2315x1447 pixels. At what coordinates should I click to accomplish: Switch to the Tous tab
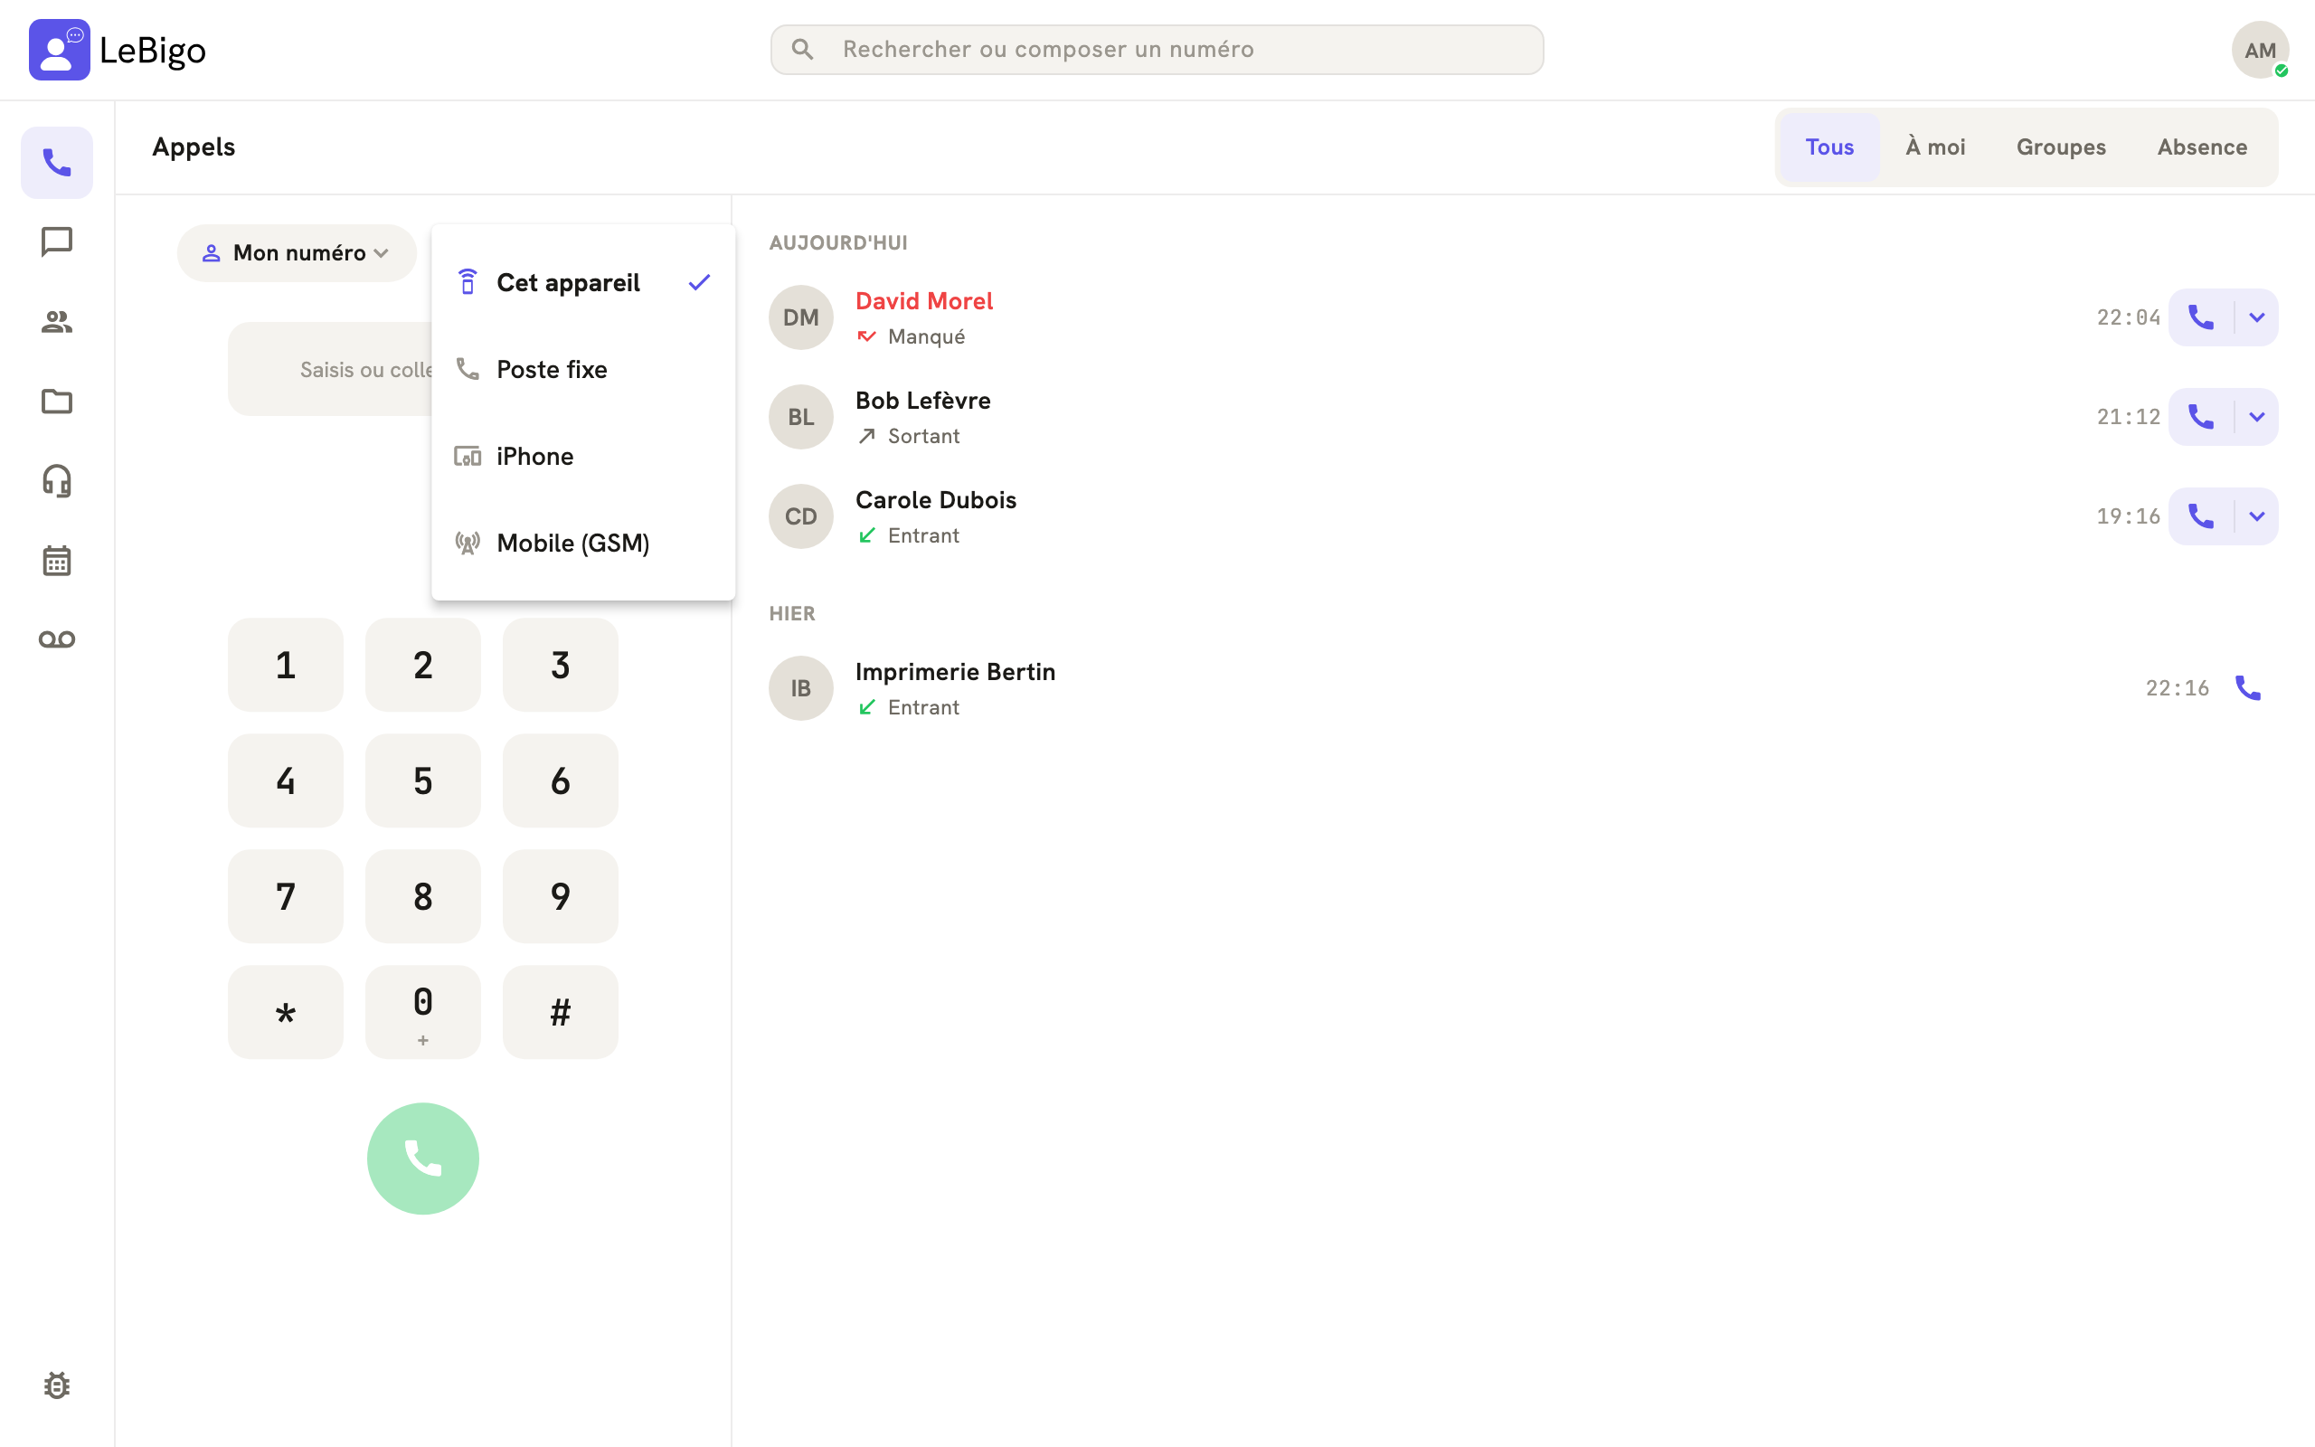tap(1829, 147)
